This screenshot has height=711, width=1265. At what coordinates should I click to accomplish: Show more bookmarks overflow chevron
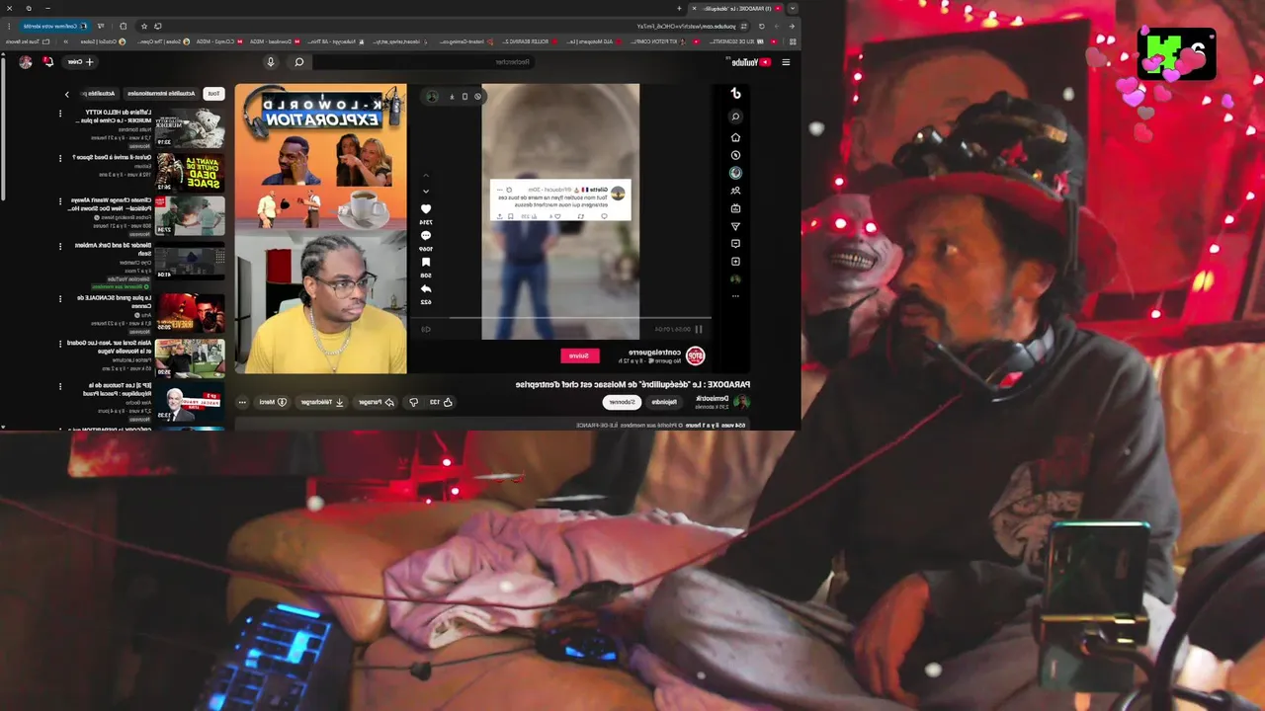tap(65, 41)
